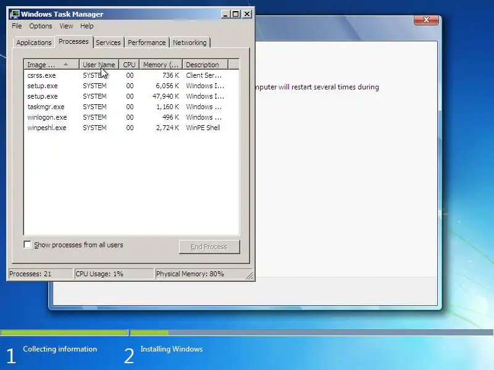This screenshot has height=370, width=494.
Task: Sort processes by CPU column
Action: [x=129, y=65]
